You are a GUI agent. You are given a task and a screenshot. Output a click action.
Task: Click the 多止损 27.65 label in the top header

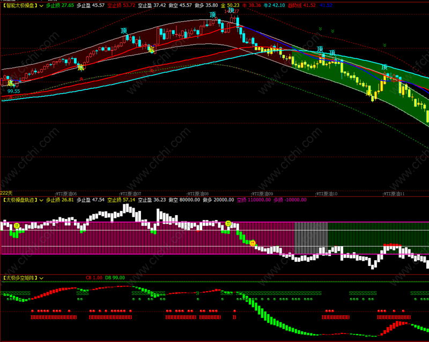(60, 5)
